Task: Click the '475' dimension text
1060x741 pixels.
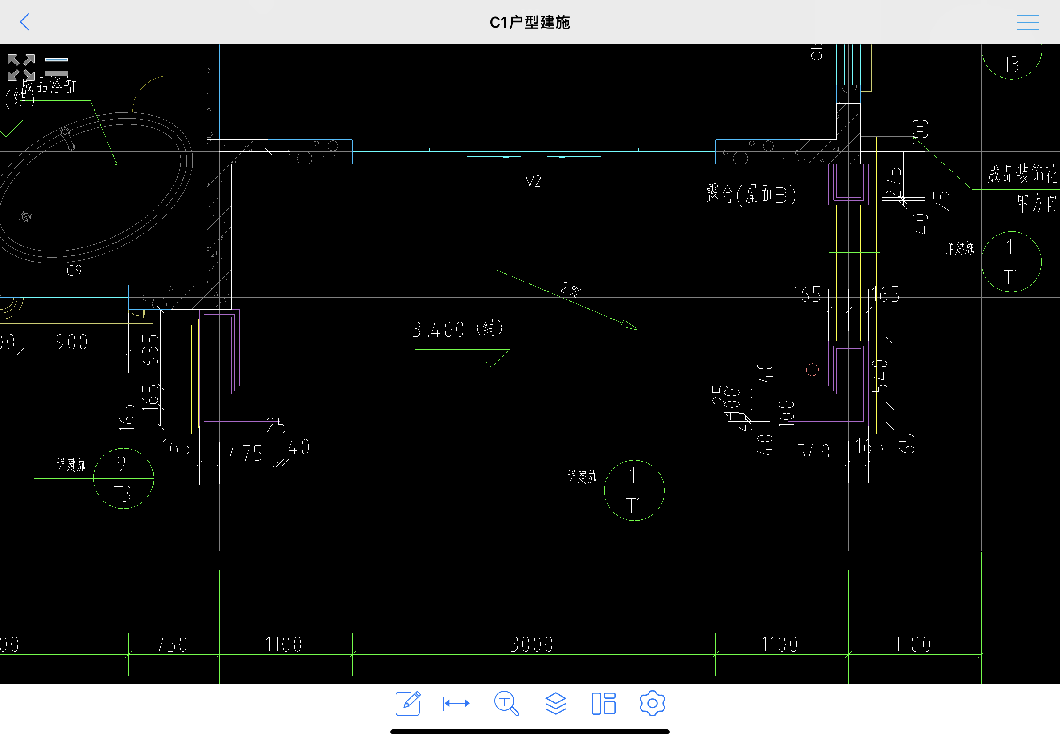Action: [245, 453]
